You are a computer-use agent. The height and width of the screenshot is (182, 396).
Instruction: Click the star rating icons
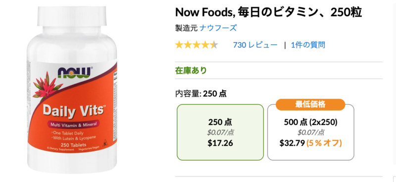tap(197, 45)
